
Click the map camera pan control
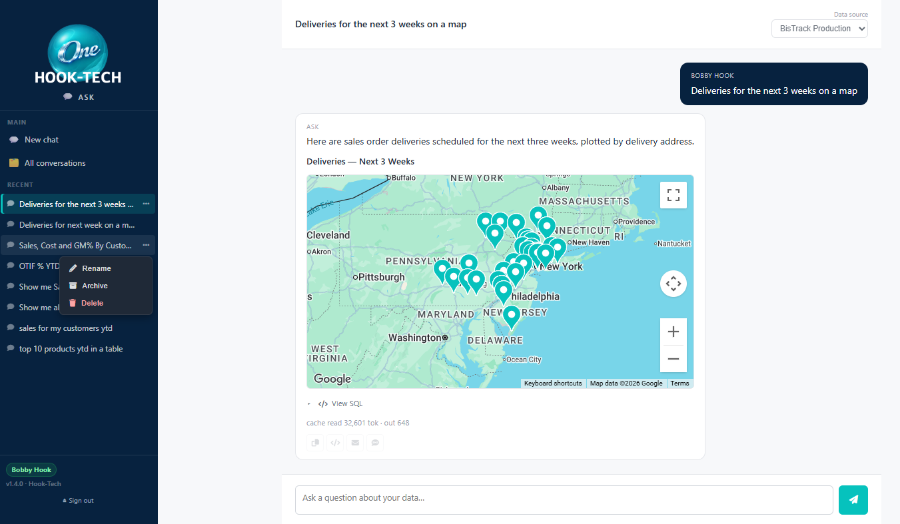coord(674,284)
